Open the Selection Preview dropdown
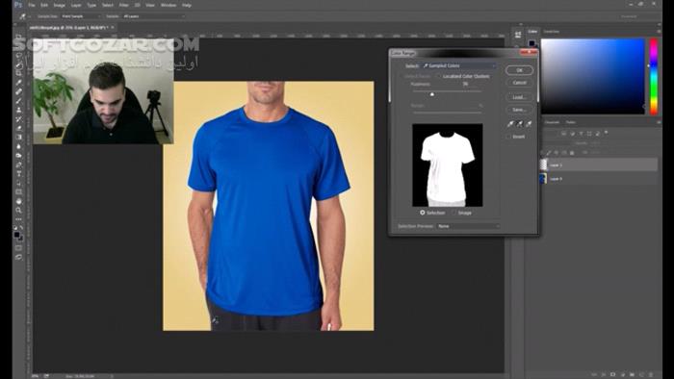Image resolution: width=674 pixels, height=379 pixels. [468, 226]
